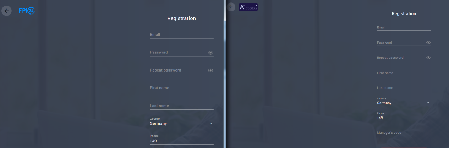Click Phone field in A1 Capitals form
449x148 pixels.
click(x=404, y=118)
